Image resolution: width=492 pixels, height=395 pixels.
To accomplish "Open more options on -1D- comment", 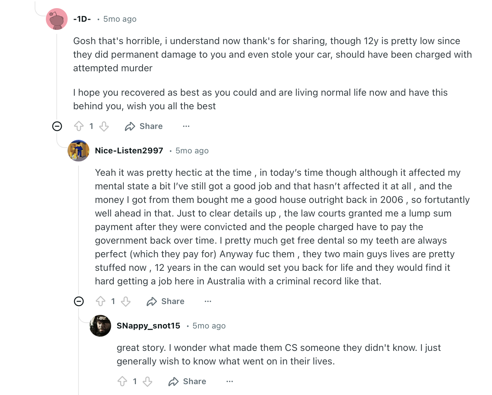I will [x=186, y=126].
